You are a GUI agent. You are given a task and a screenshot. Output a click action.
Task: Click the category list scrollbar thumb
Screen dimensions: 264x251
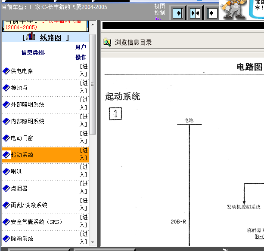(93, 84)
